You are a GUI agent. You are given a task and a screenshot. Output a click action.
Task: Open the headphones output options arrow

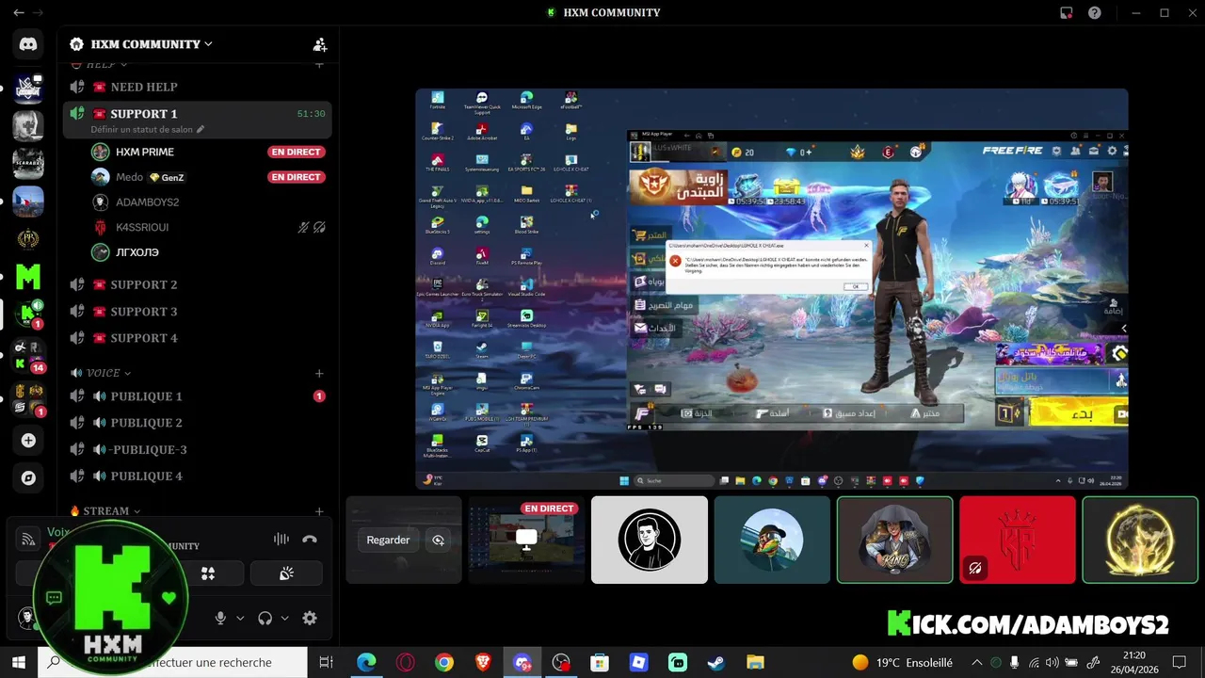click(284, 619)
